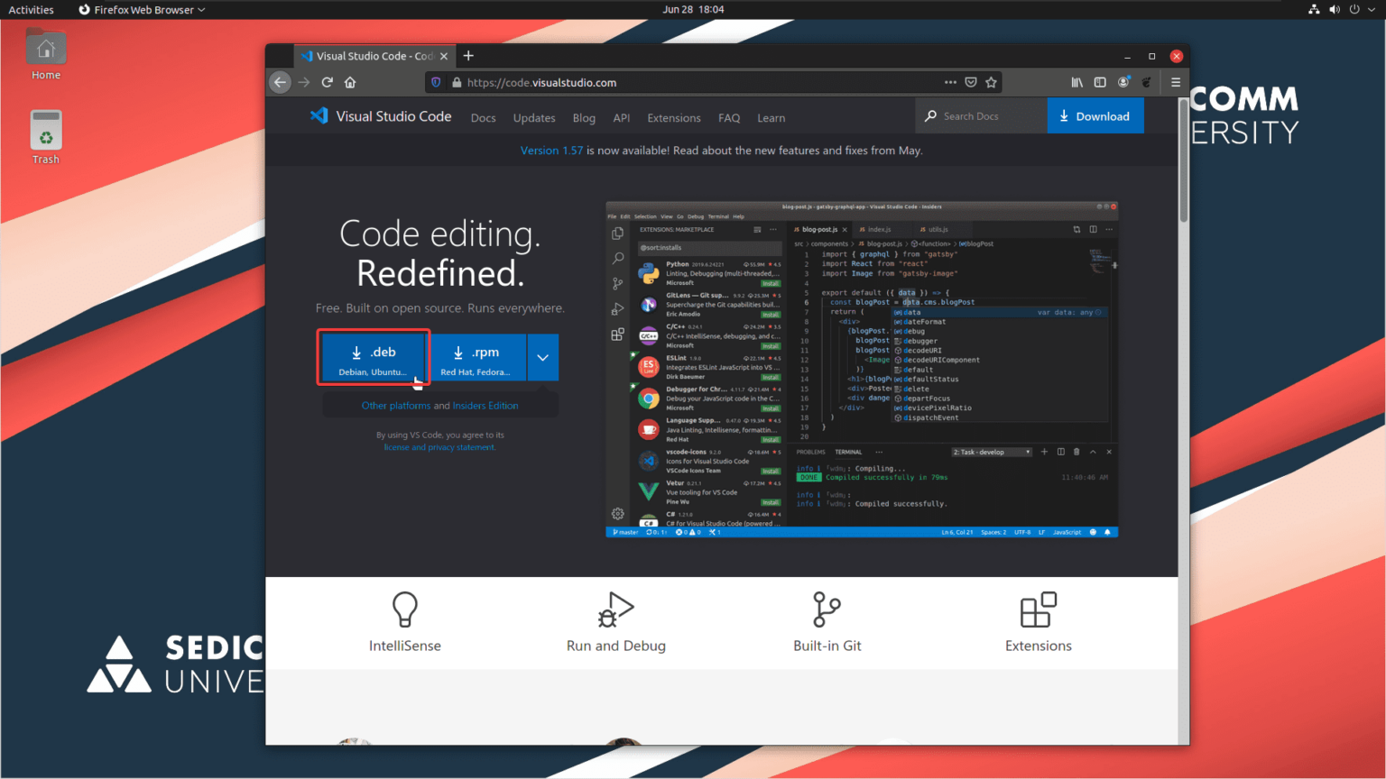Viewport: 1386px width, 779px height.
Task: Open the Version 1.57 link
Action: [x=551, y=151]
